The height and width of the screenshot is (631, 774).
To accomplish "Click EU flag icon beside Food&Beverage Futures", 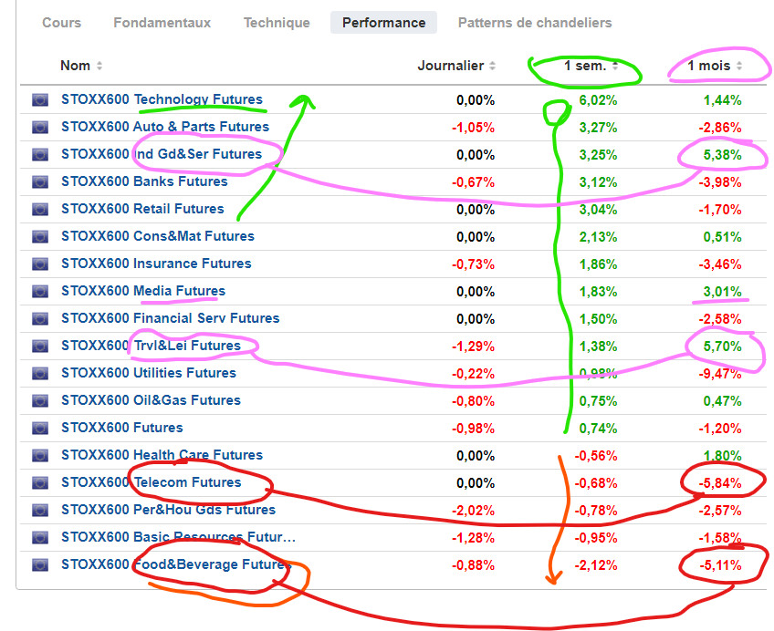I will tap(40, 565).
